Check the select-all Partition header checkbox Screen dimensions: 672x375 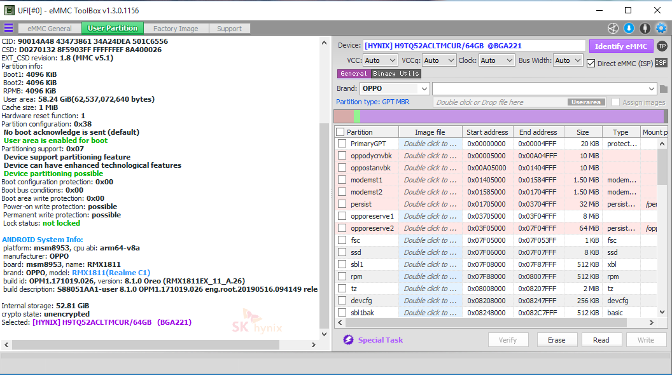[x=340, y=132]
